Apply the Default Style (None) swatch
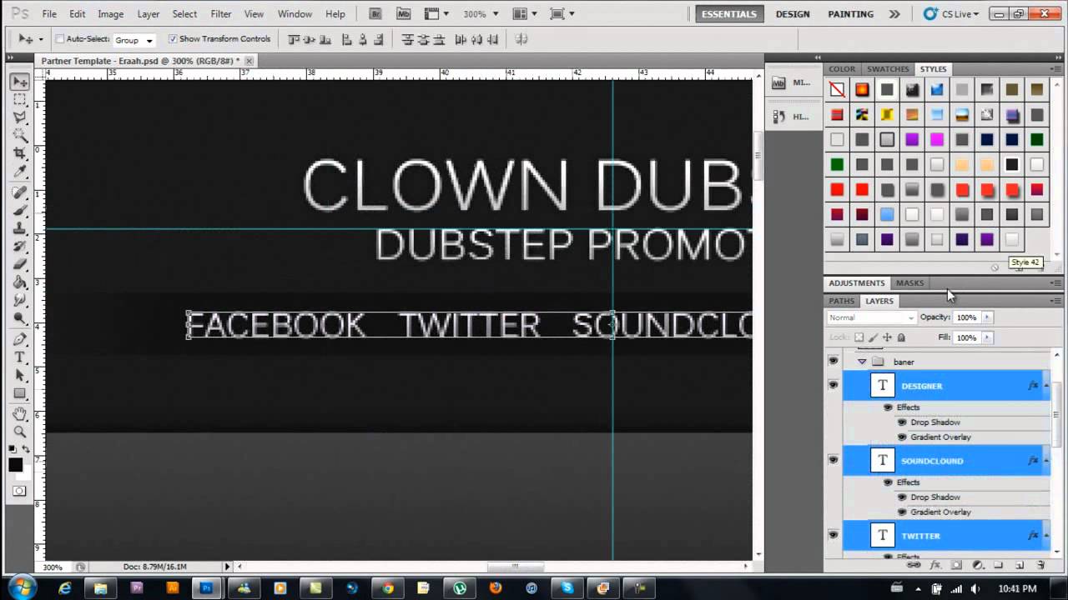The height and width of the screenshot is (600, 1068). pos(837,90)
